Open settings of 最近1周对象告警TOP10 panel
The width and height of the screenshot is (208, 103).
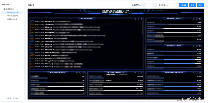[77, 73]
